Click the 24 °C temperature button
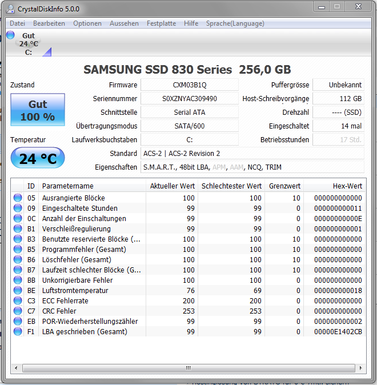The image size is (377, 385). tap(38, 158)
